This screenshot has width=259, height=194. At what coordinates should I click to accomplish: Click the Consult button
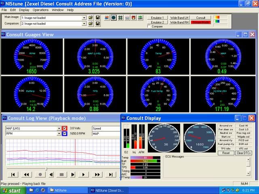click(x=201, y=18)
